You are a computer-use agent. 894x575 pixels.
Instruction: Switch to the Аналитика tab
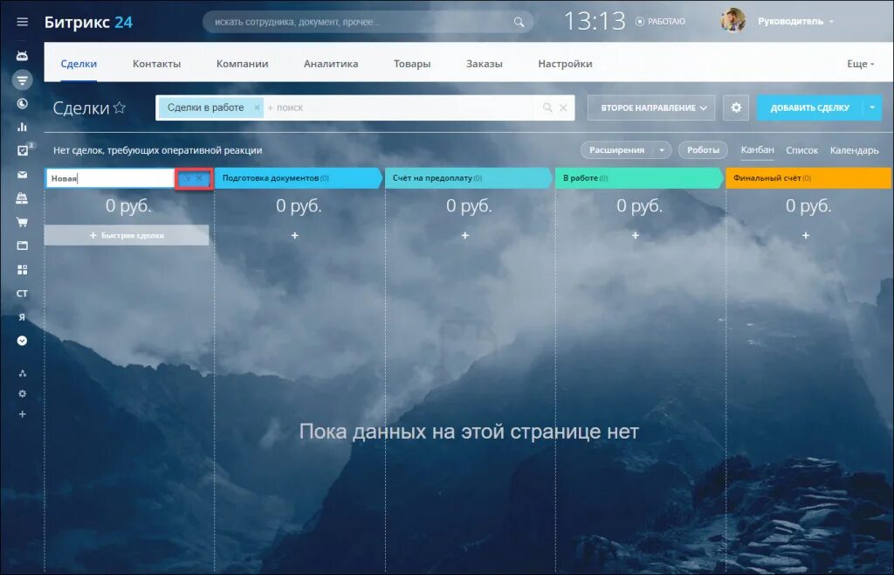331,64
